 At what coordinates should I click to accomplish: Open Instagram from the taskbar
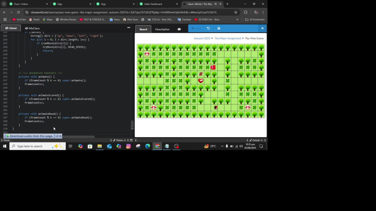129,146
